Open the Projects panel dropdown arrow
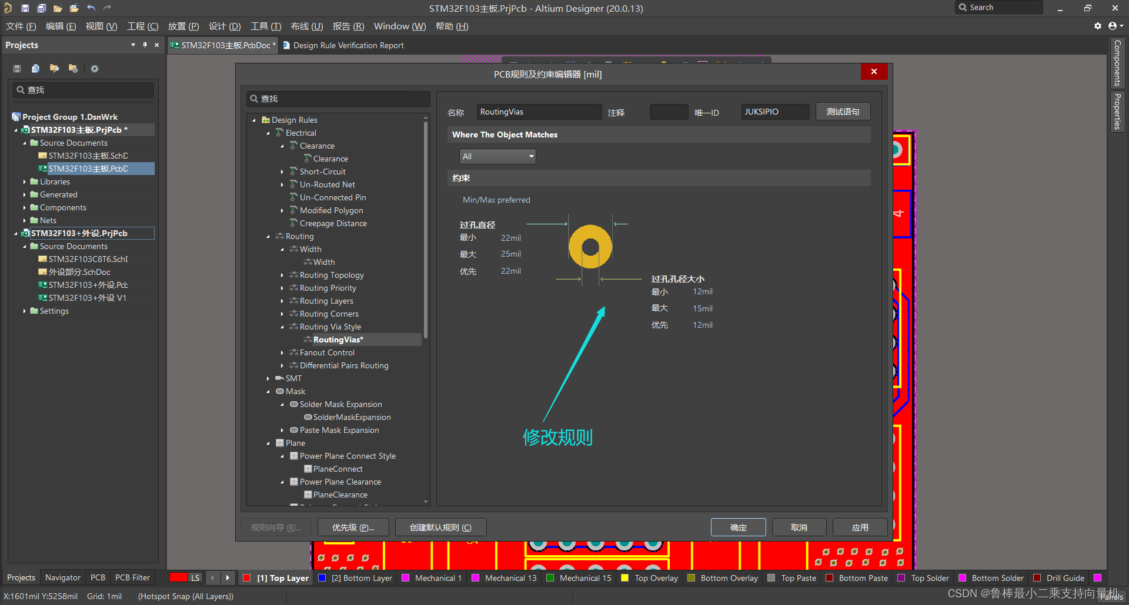Image resolution: width=1129 pixels, height=605 pixels. coord(133,45)
